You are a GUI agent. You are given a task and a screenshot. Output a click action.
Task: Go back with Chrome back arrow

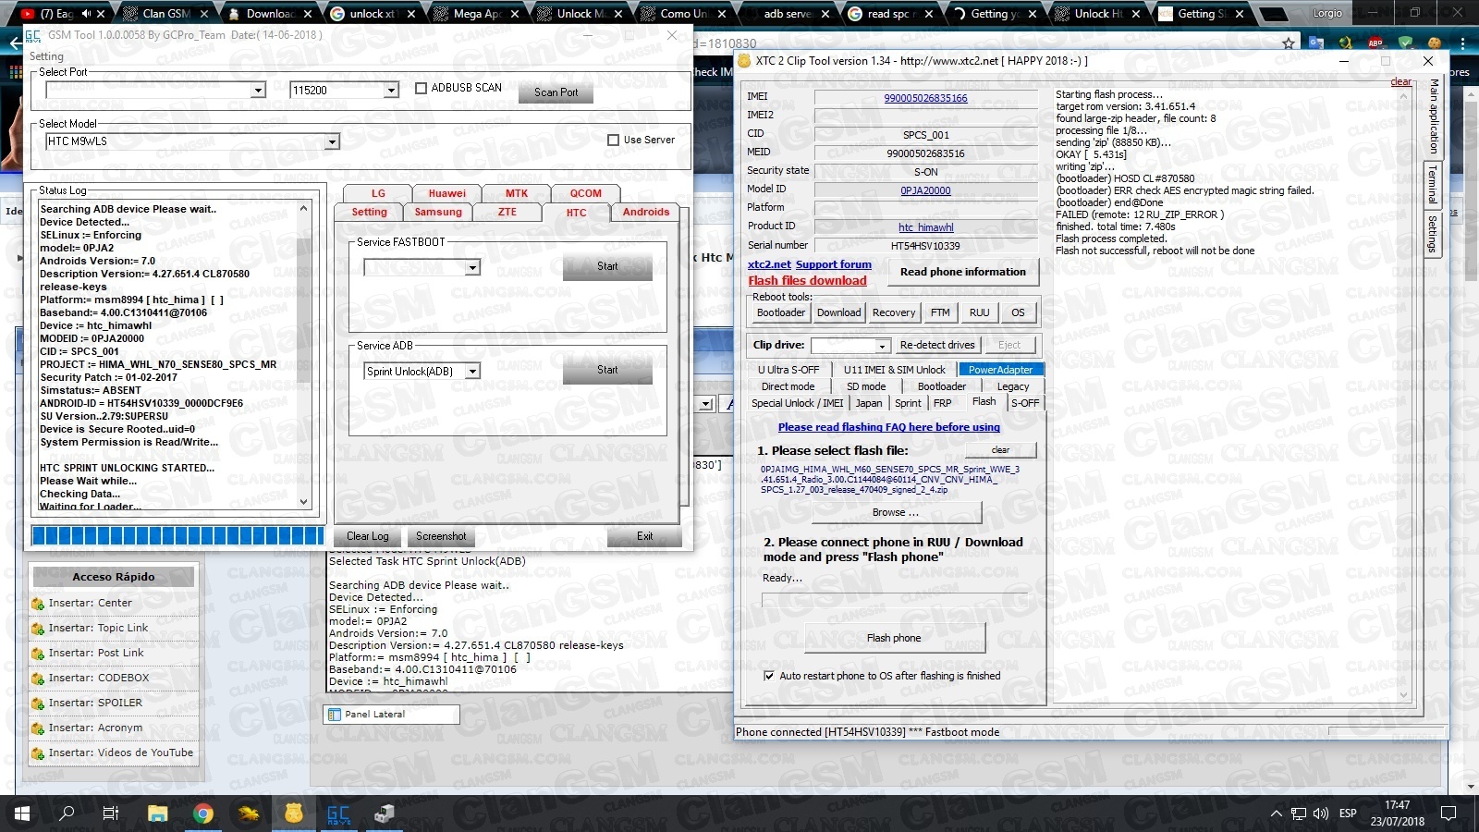tap(15, 43)
